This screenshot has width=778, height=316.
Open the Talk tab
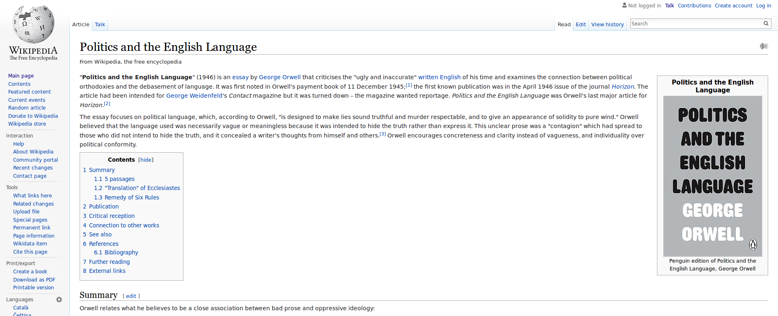pos(100,24)
